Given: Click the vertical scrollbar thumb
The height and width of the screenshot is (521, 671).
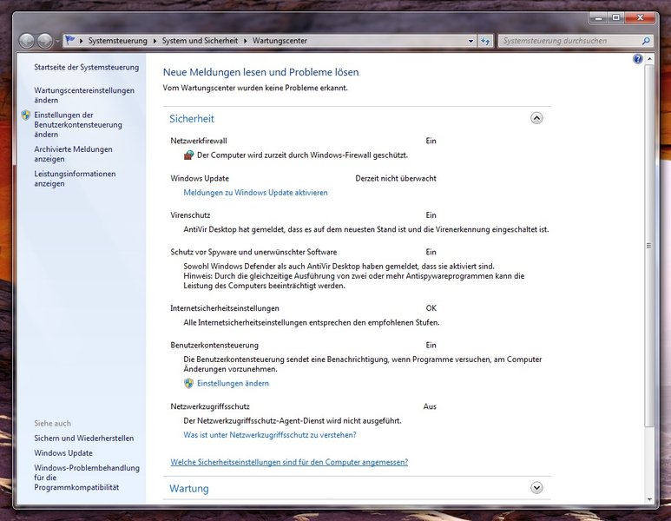Looking at the screenshot, I should coord(649,245).
